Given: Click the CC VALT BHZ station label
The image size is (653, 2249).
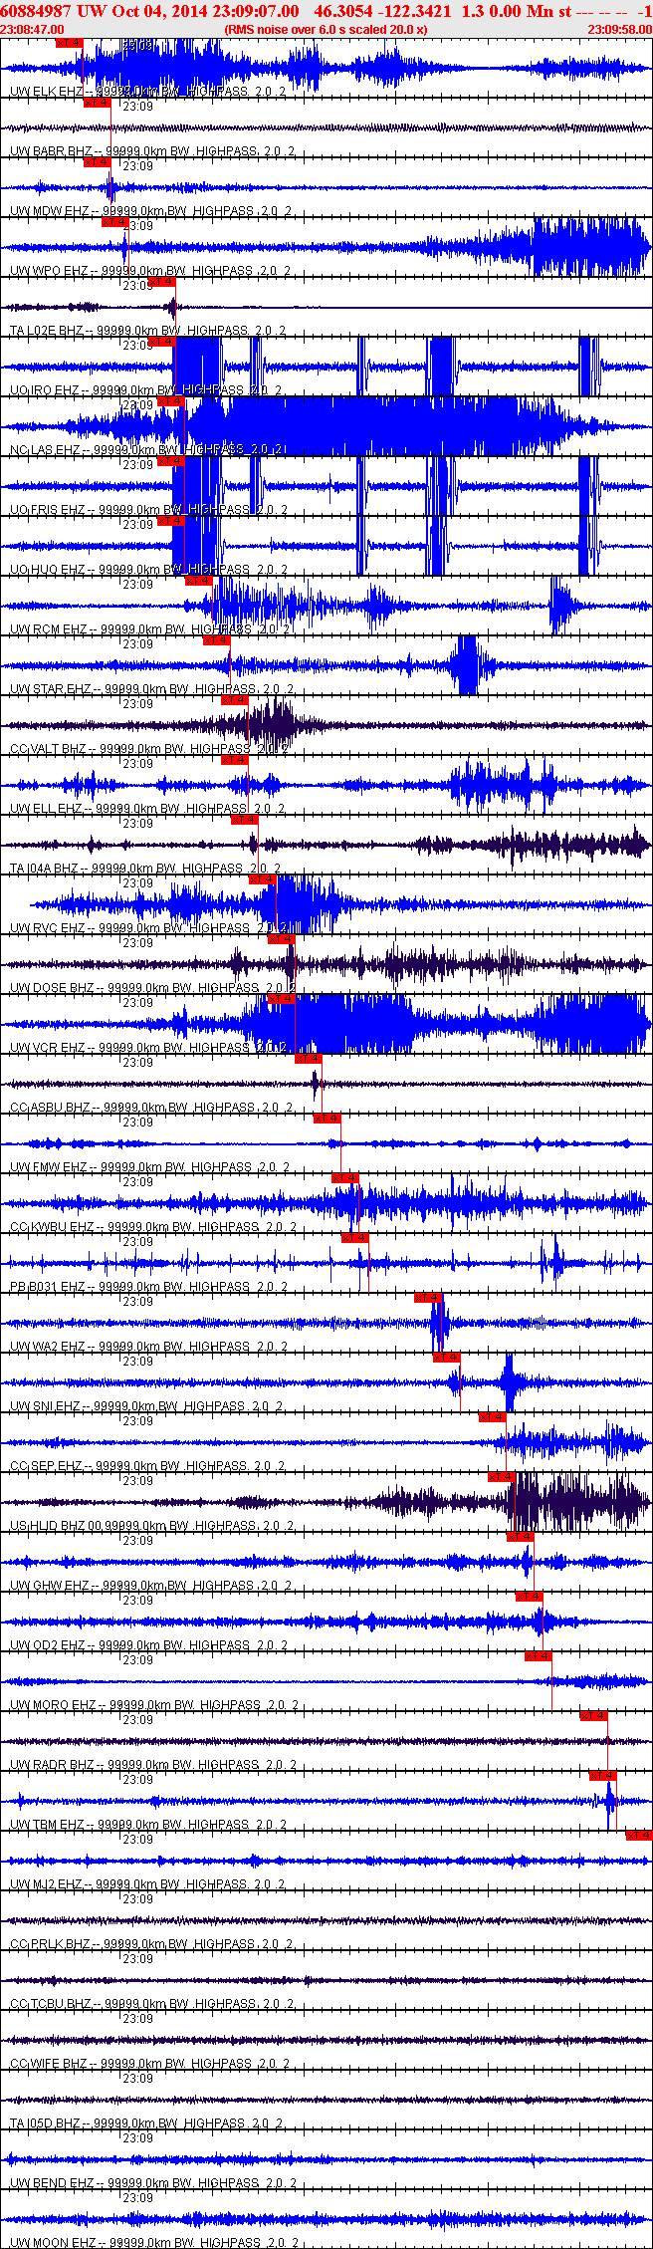Looking at the screenshot, I should click(x=150, y=749).
